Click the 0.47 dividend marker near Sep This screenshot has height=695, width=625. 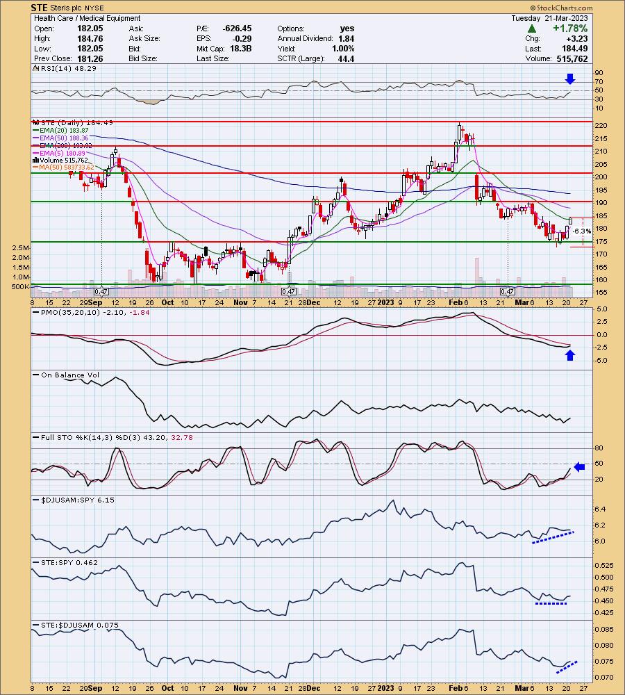pyautogui.click(x=101, y=292)
